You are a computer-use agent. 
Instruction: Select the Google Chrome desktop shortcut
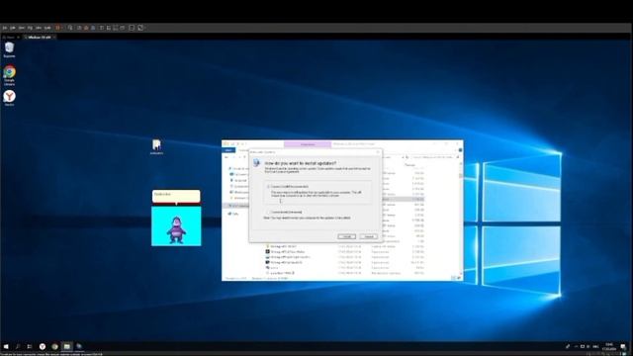[x=9, y=75]
